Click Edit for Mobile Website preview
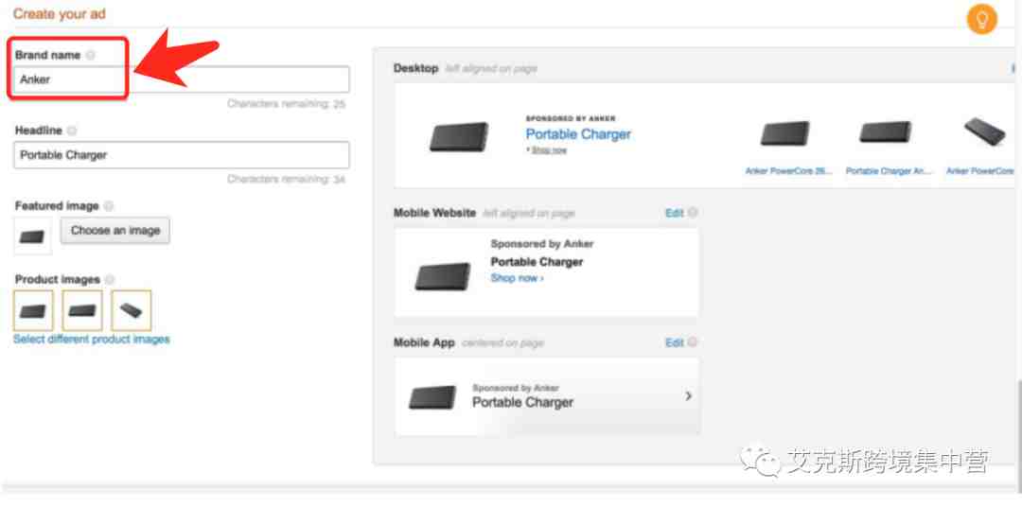 coord(675,213)
